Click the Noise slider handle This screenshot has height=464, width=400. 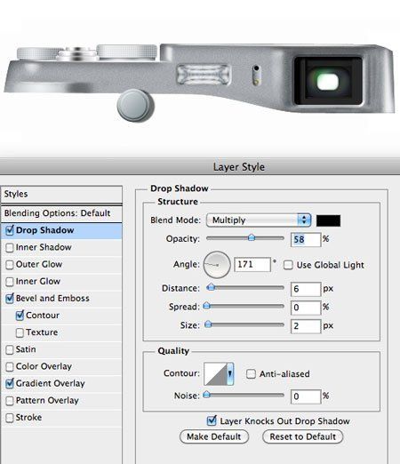pyautogui.click(x=206, y=395)
